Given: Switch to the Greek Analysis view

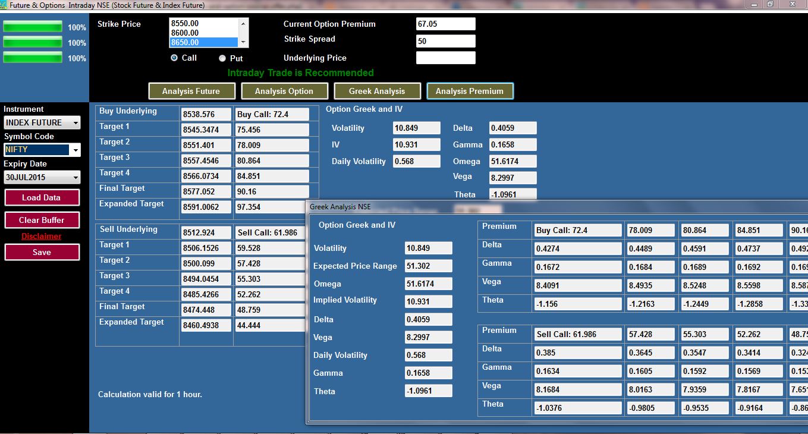Looking at the screenshot, I should click(x=377, y=91).
